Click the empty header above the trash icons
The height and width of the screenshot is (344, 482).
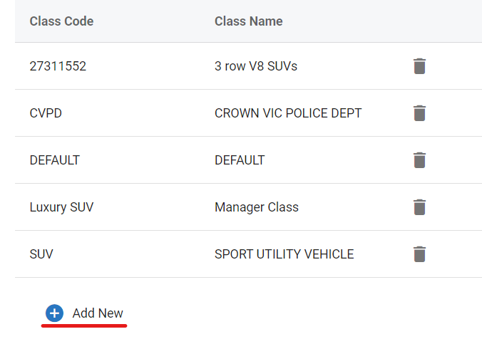click(420, 21)
